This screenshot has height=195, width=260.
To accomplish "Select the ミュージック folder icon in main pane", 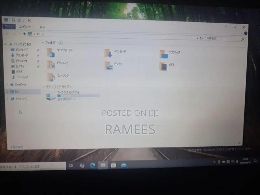I will pyautogui.click(x=51, y=77).
